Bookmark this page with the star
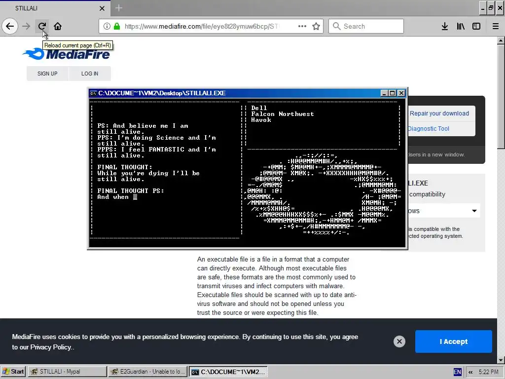Screen dimensions: 505x379 tap(316, 26)
